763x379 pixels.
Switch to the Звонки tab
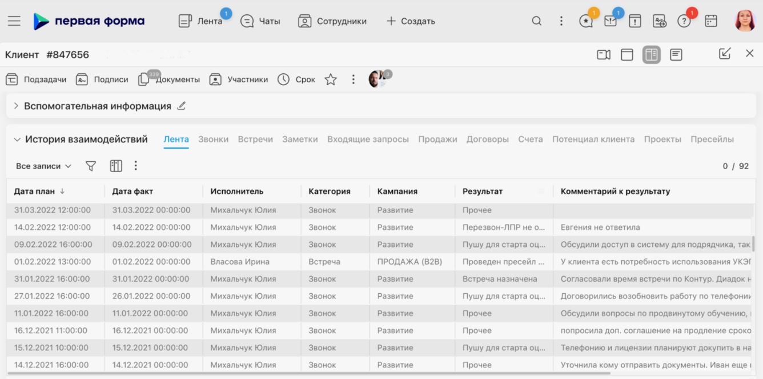(214, 139)
